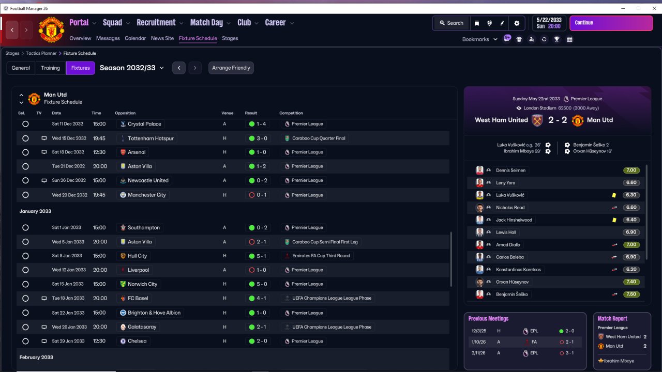Expand the Bookmarks dropdown

[x=480, y=39]
